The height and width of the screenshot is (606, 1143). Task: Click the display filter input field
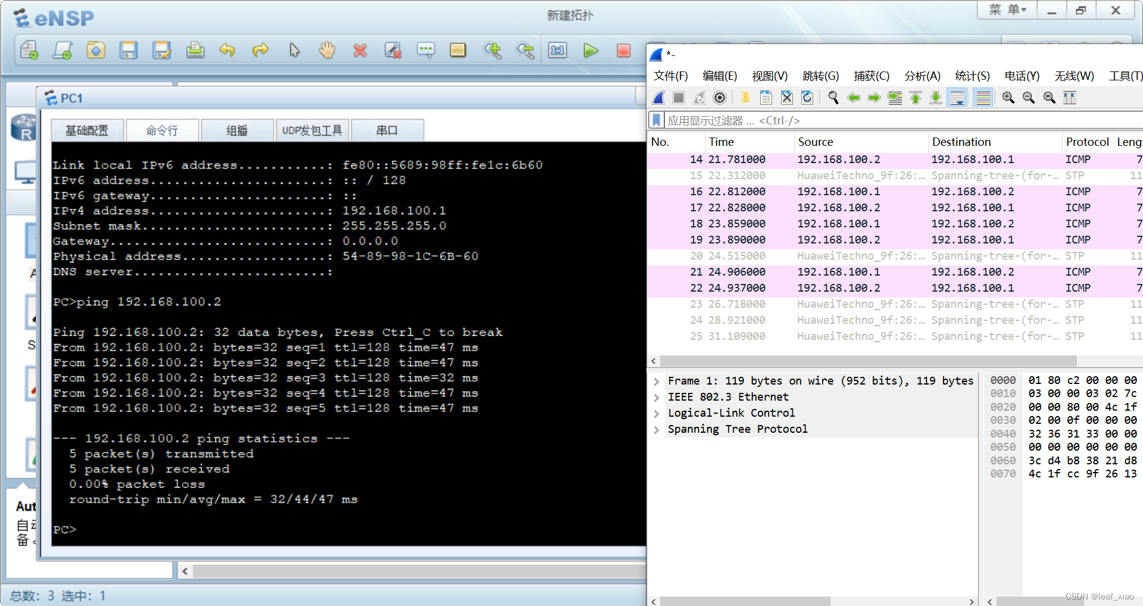[904, 120]
